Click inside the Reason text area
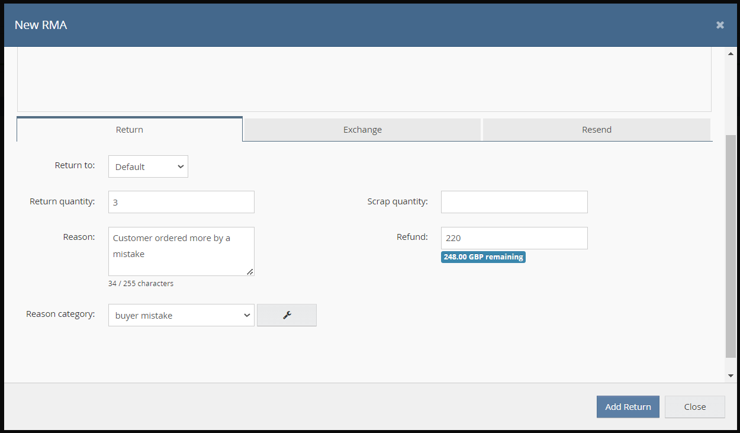Viewport: 740px width, 433px height. (x=181, y=251)
